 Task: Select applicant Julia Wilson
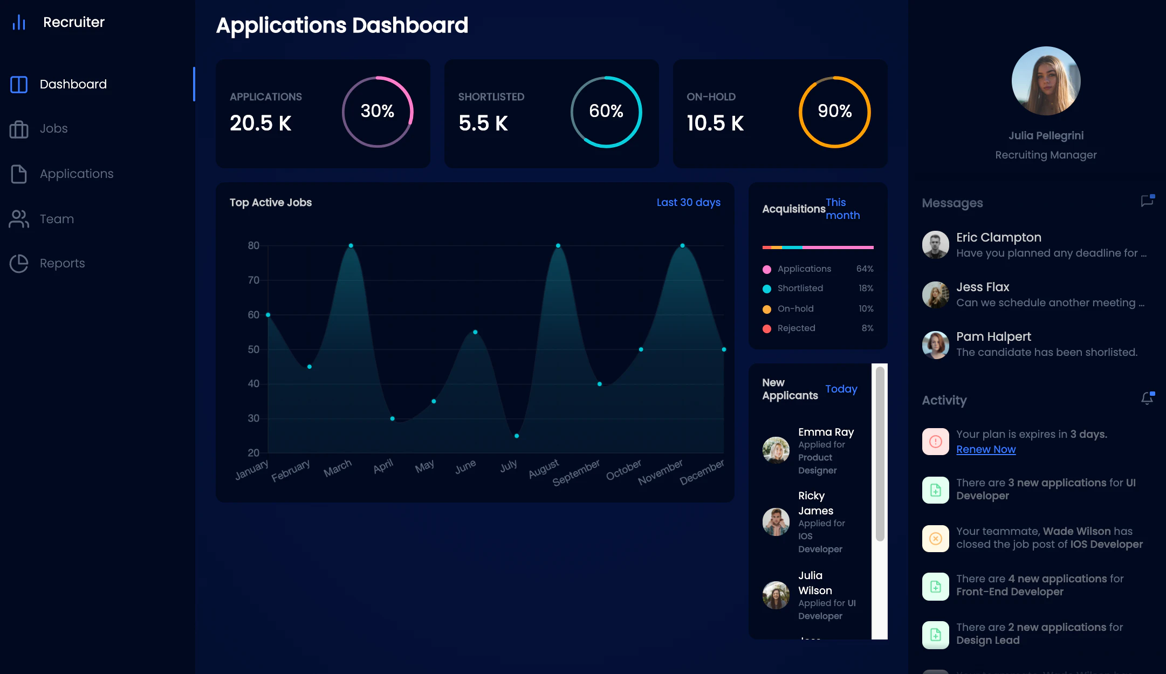pyautogui.click(x=810, y=595)
